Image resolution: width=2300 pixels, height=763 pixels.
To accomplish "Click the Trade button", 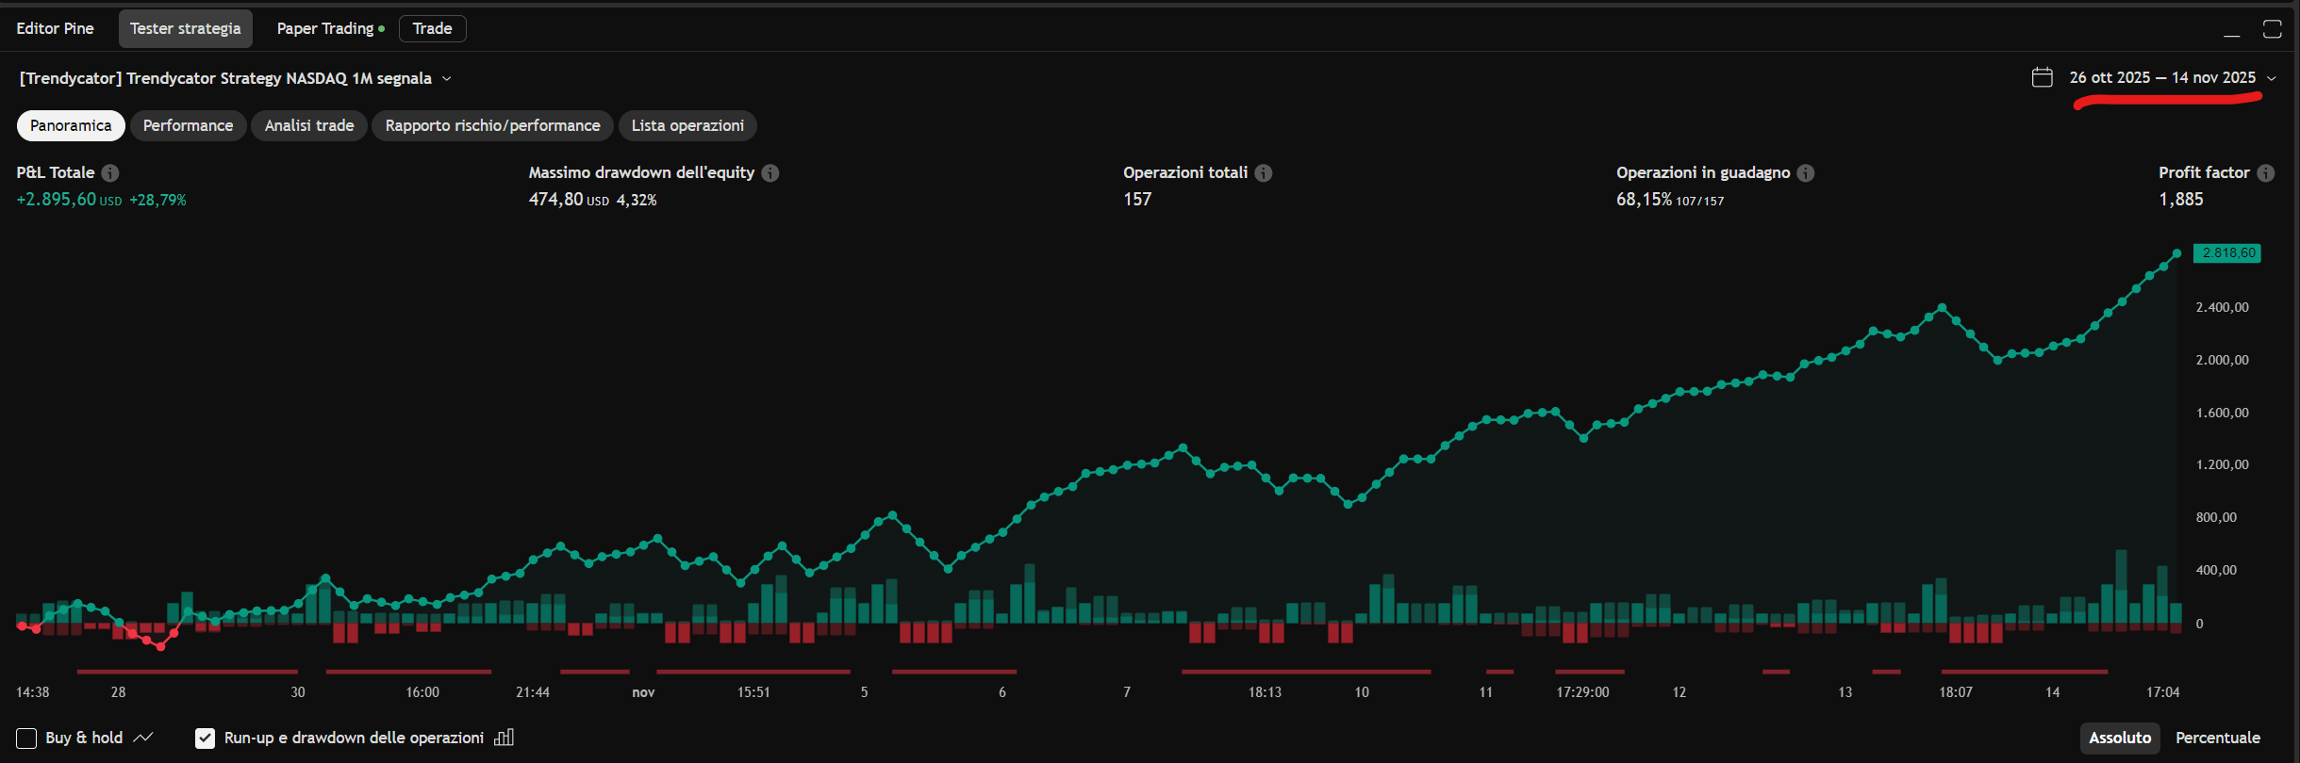I will [x=432, y=28].
